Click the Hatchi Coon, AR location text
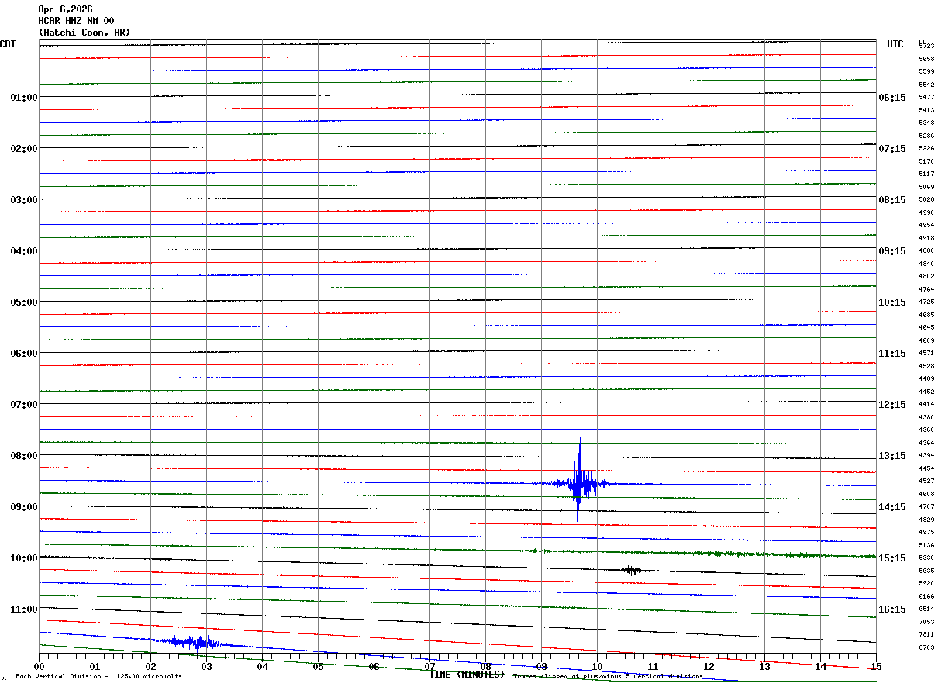This screenshot has height=687, width=938. point(84,33)
